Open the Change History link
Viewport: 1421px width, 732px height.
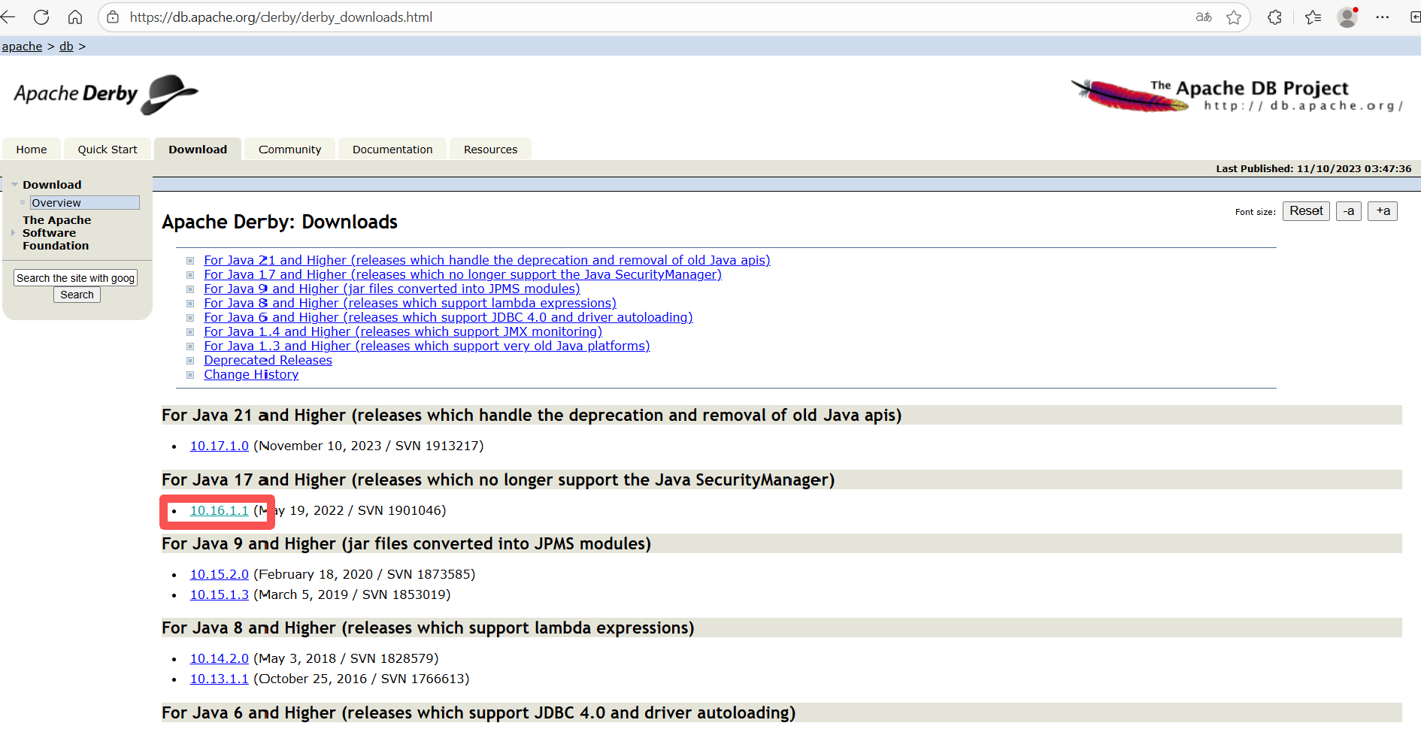click(x=251, y=374)
